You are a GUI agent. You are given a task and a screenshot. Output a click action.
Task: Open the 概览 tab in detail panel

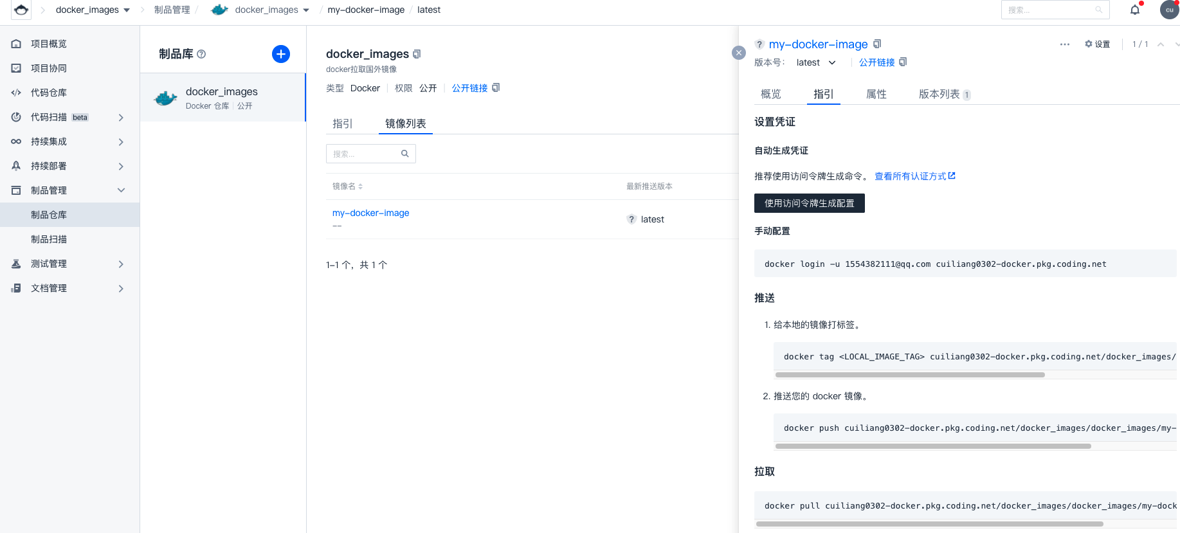[771, 95]
